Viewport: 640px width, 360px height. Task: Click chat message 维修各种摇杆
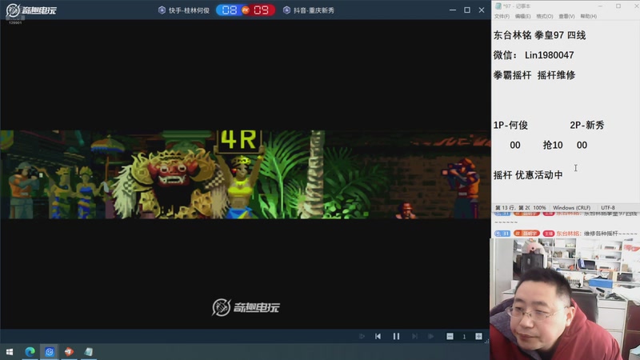click(610, 234)
